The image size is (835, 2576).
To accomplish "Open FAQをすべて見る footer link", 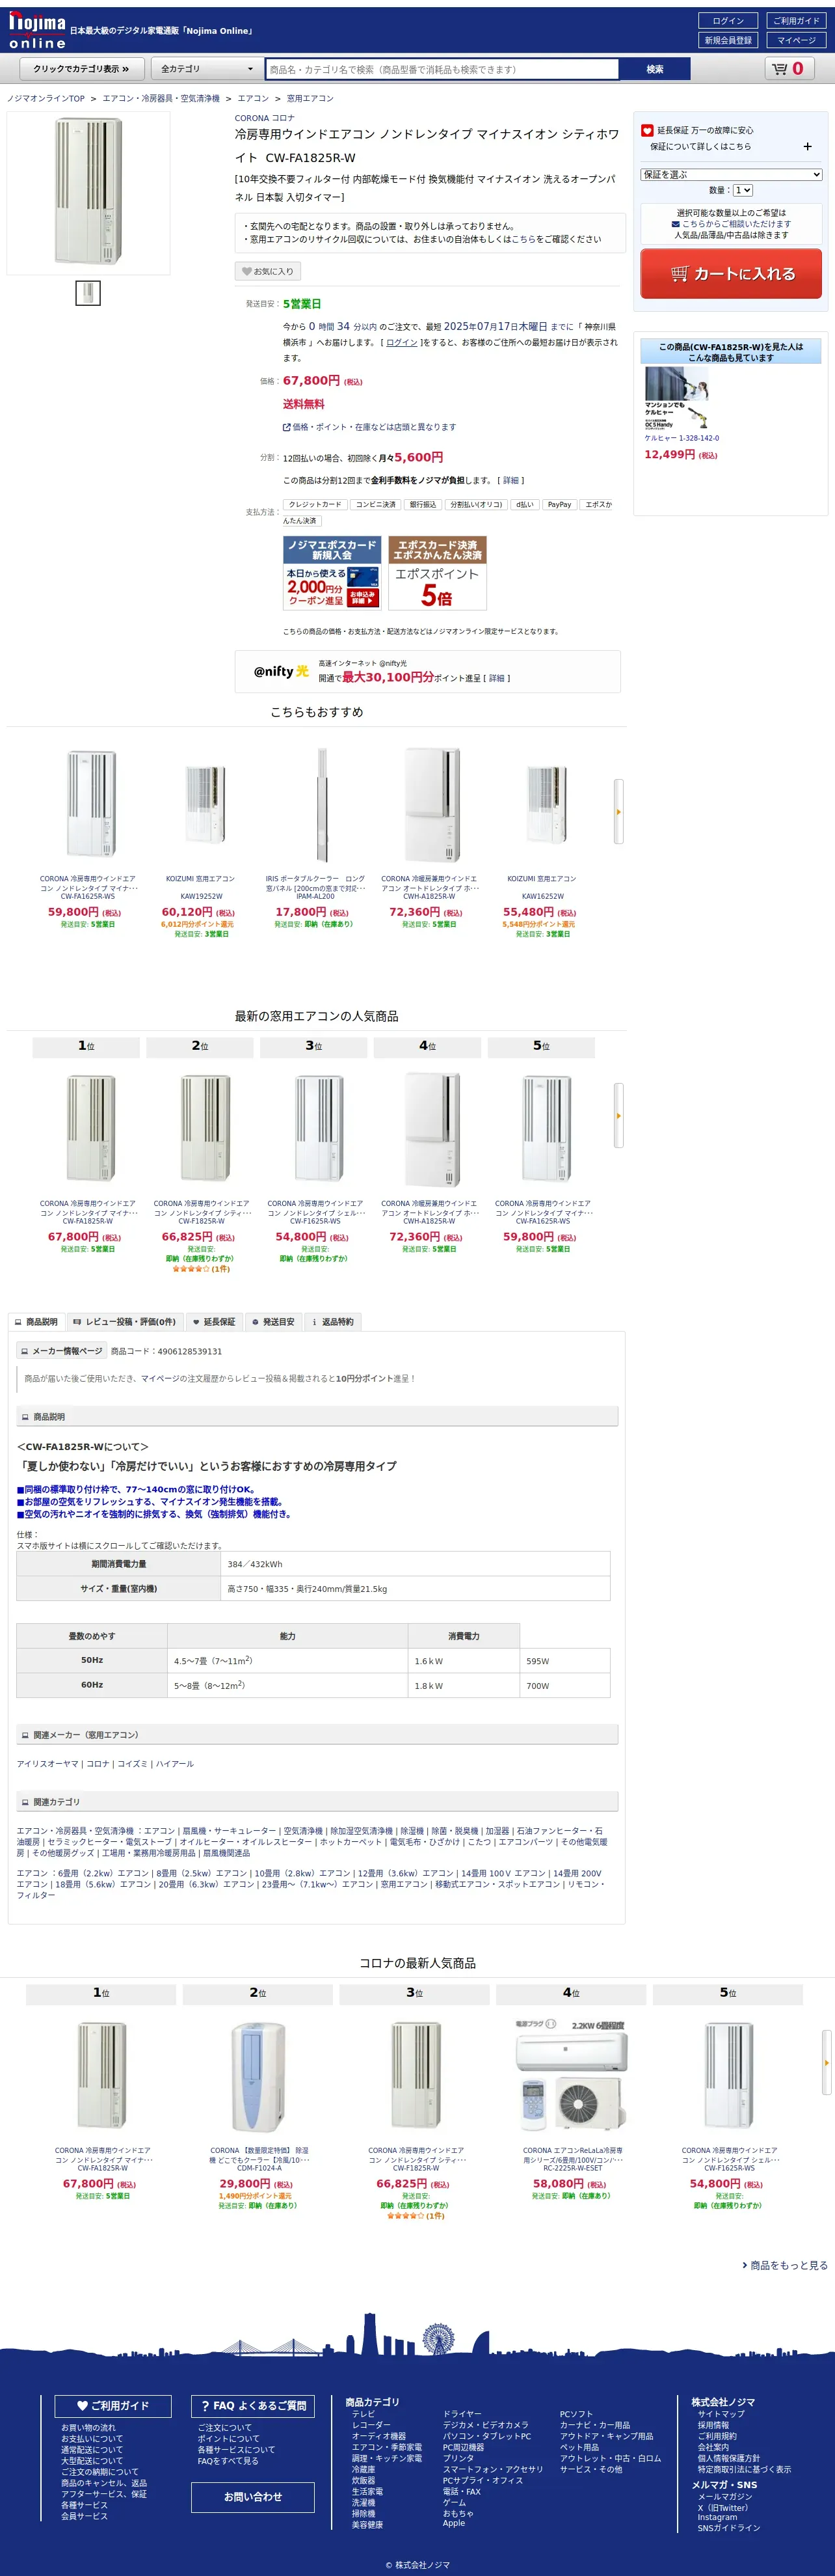I will click(x=228, y=2461).
